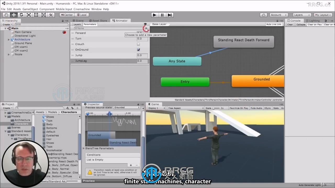
Task: Adjust the Game view Scale slider
Action: (x=216, y=108)
